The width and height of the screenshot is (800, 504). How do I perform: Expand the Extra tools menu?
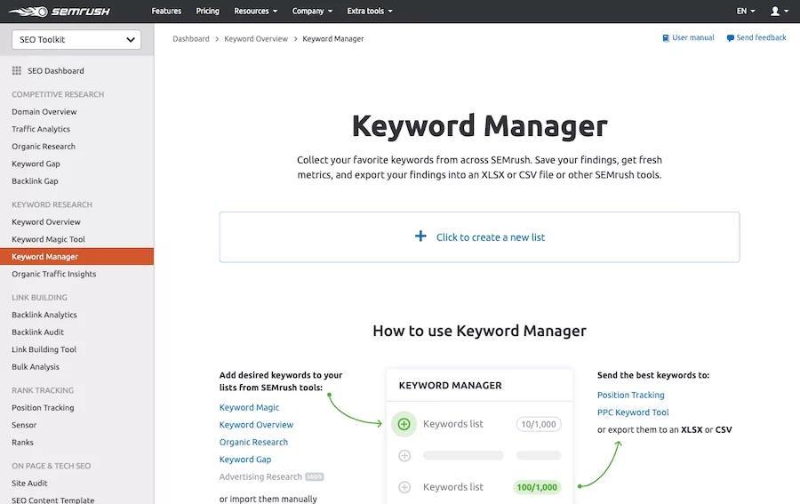tap(369, 12)
